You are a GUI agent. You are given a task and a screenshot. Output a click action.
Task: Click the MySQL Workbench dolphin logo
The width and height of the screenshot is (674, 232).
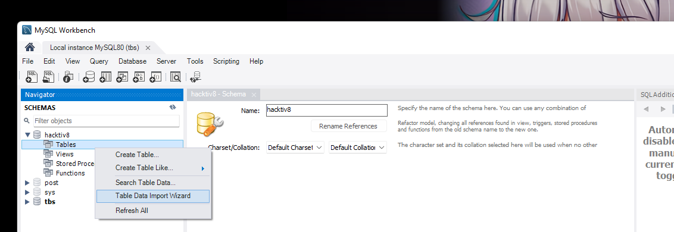[27, 30]
